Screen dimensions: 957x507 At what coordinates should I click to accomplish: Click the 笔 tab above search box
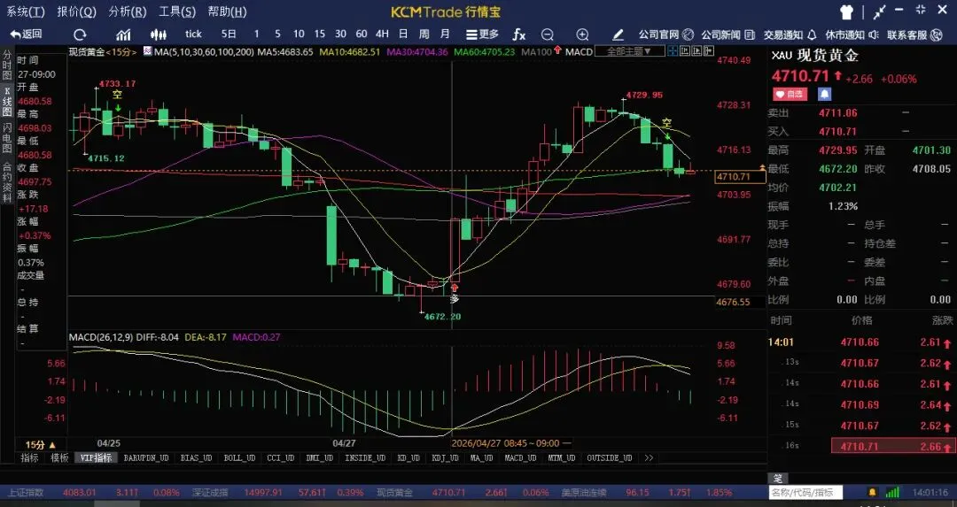point(778,479)
